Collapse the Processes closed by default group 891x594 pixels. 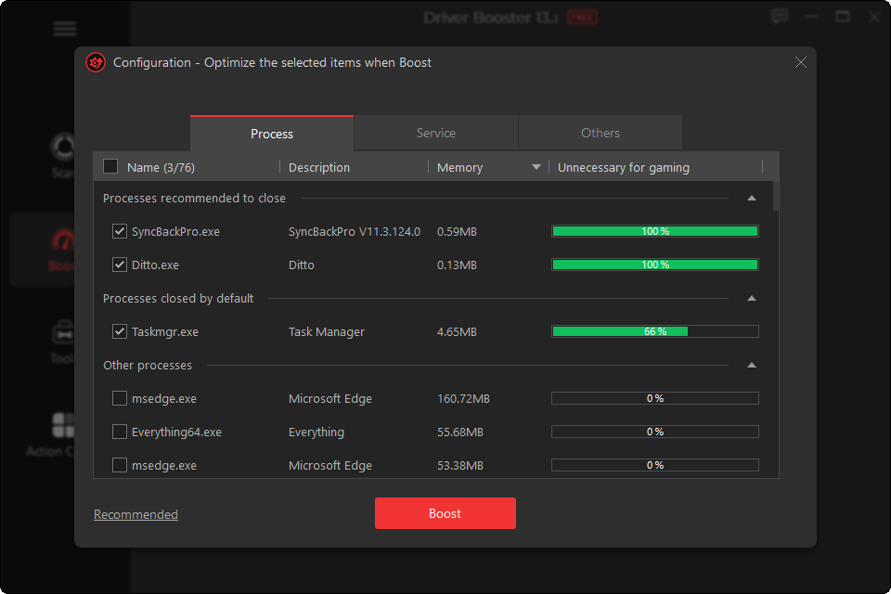coord(752,298)
